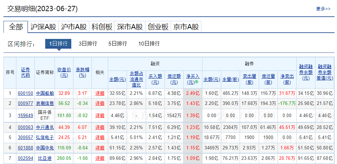Image resolution: width=337 pixels, height=164 pixels.
Task: Open the 更多>> link
Action: click(323, 9)
